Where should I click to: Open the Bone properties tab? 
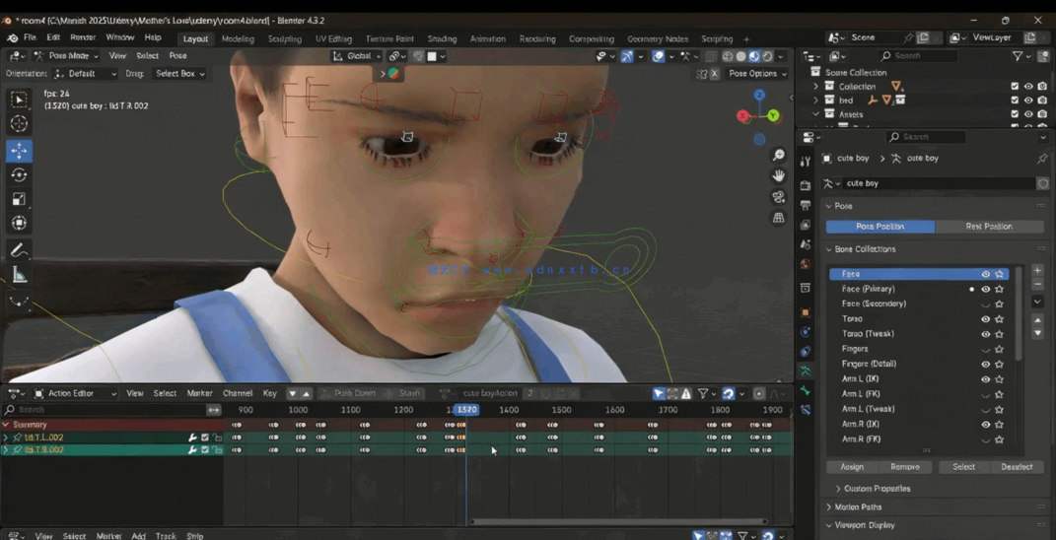tap(806, 390)
